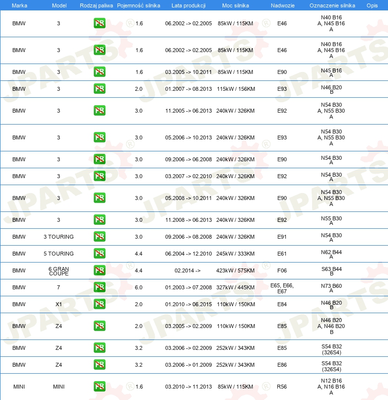388x400 pixels.
Task: Click the '01.2003 -> 07.2008' production years
Action: click(x=188, y=287)
